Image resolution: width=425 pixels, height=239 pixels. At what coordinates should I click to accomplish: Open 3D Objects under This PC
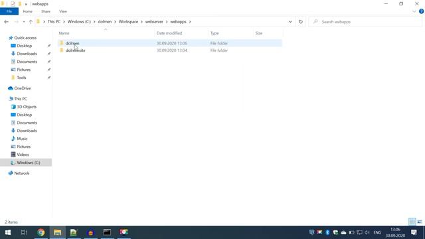click(x=27, y=107)
